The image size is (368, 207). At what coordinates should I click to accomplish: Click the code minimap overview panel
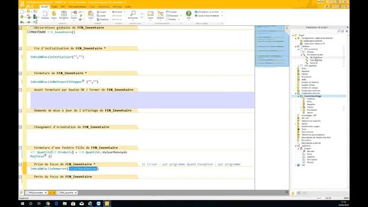click(272, 46)
